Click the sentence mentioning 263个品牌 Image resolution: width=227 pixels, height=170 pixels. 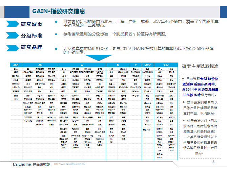tap(138, 50)
